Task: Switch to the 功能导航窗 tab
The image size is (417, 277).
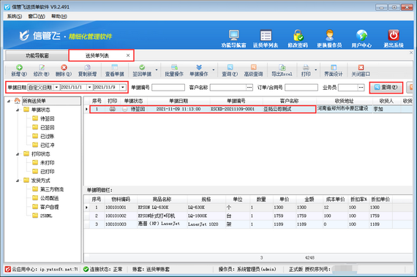Action: (37, 56)
